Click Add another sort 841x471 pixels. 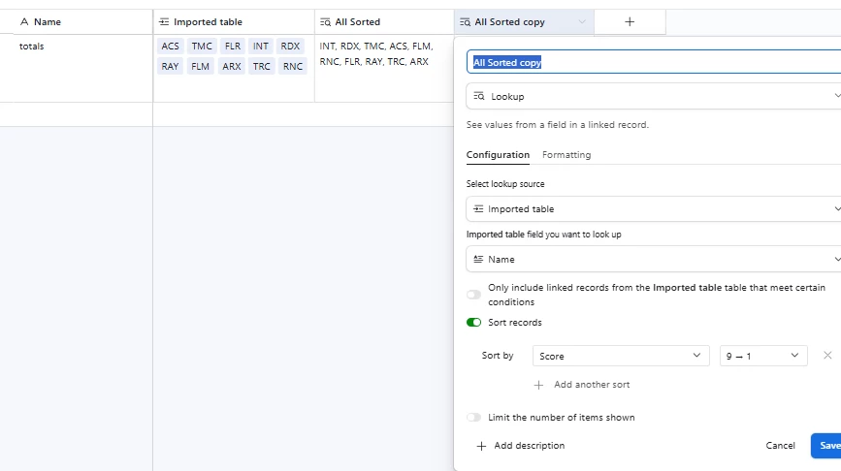tap(582, 385)
